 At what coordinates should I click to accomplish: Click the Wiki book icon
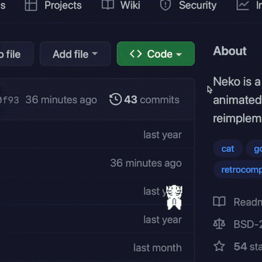pos(108,5)
